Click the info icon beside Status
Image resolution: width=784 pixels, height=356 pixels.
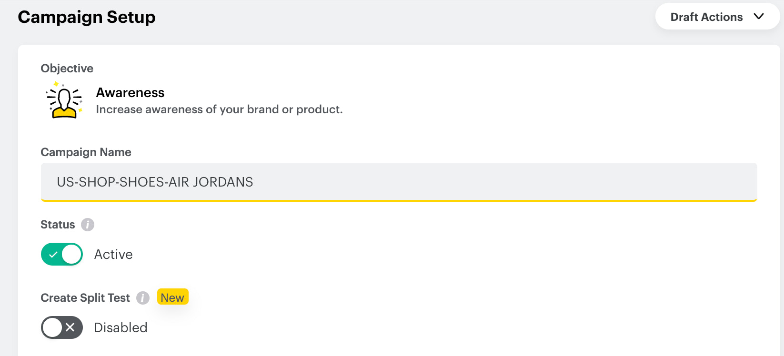[x=88, y=225]
